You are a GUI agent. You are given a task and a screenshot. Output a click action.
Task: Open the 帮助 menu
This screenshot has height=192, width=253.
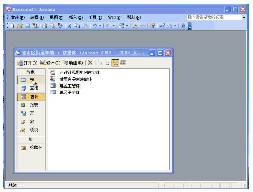pos(134,17)
